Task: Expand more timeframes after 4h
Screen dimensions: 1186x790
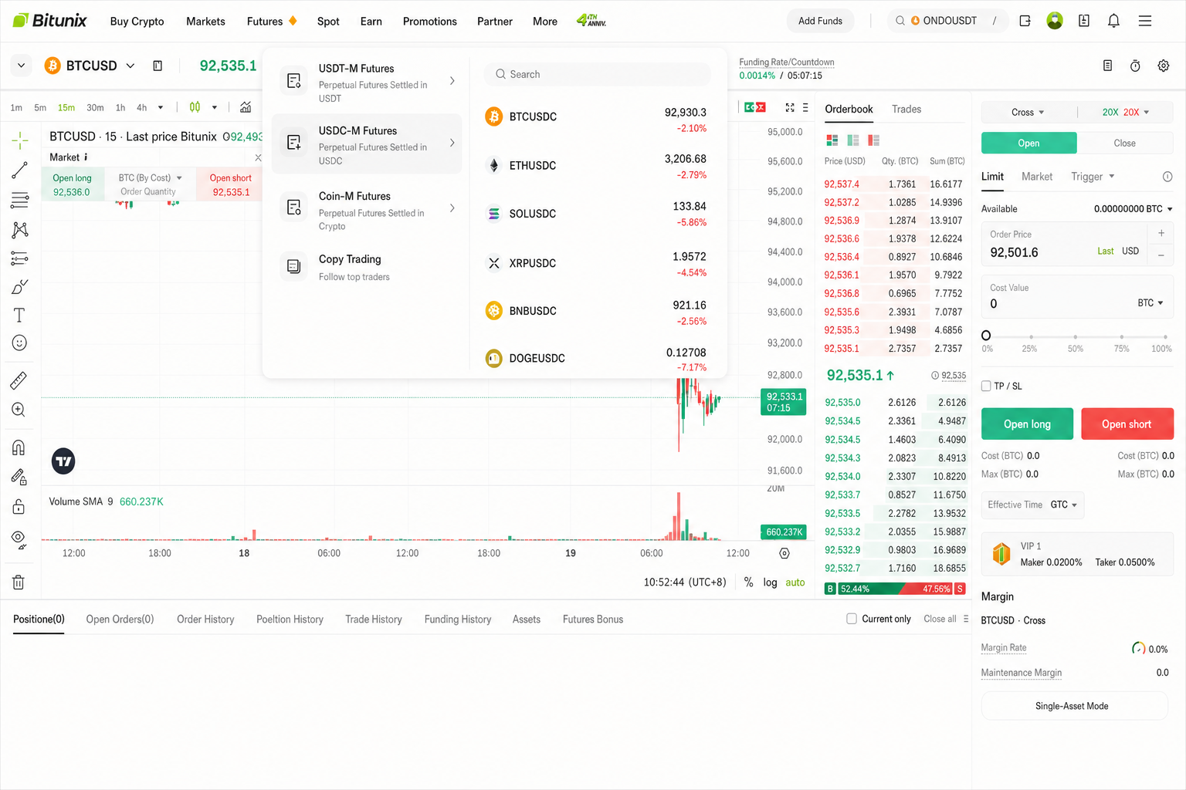Action: [161, 107]
